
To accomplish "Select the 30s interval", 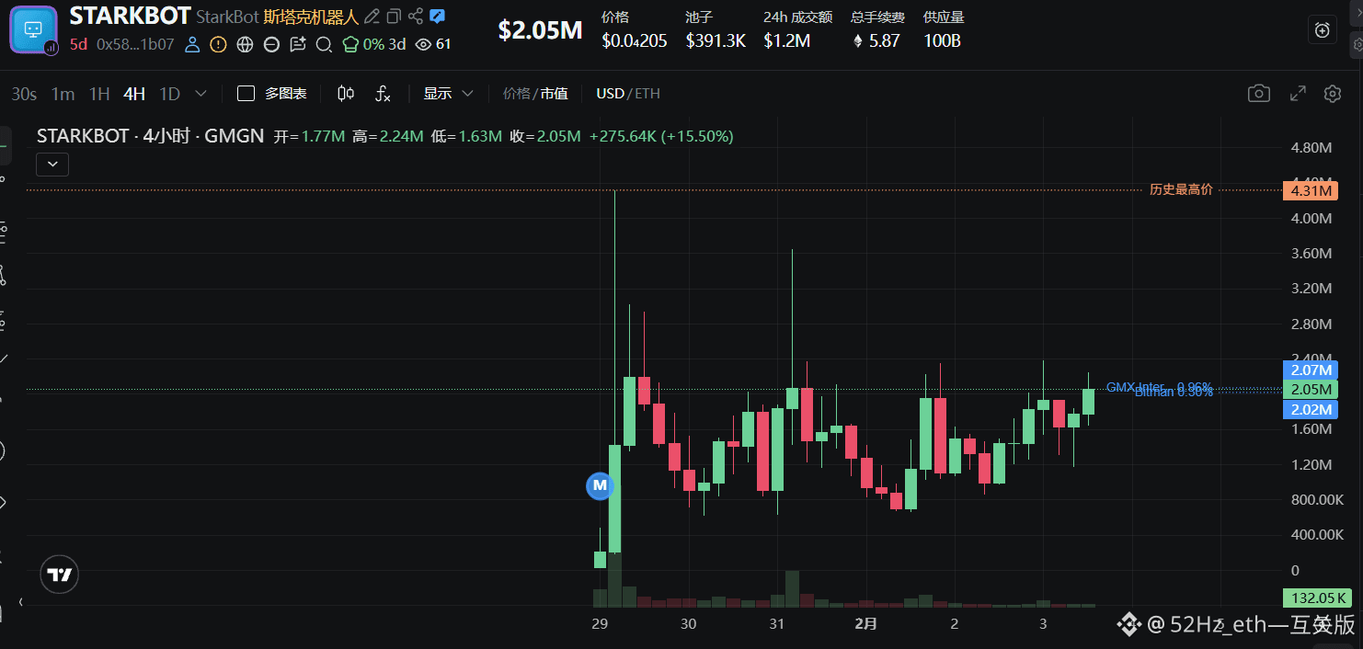I will coord(24,94).
